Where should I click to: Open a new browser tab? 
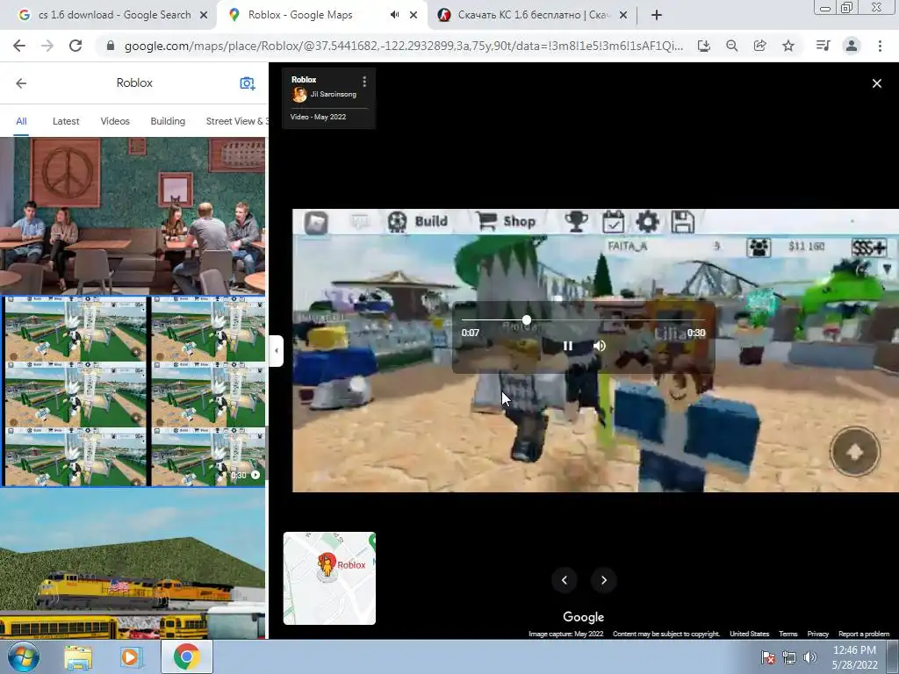(657, 16)
